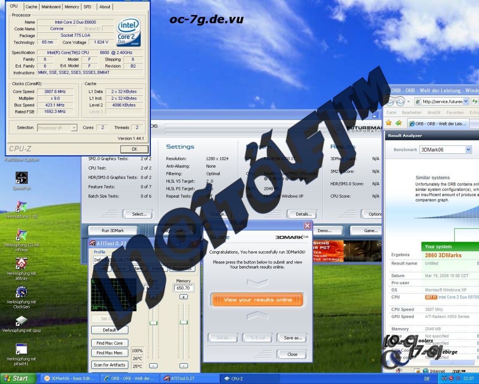Image resolution: width=479 pixels, height=384 pixels.
Task: Click the Demo button in 3DMark06
Action: tap(324, 231)
